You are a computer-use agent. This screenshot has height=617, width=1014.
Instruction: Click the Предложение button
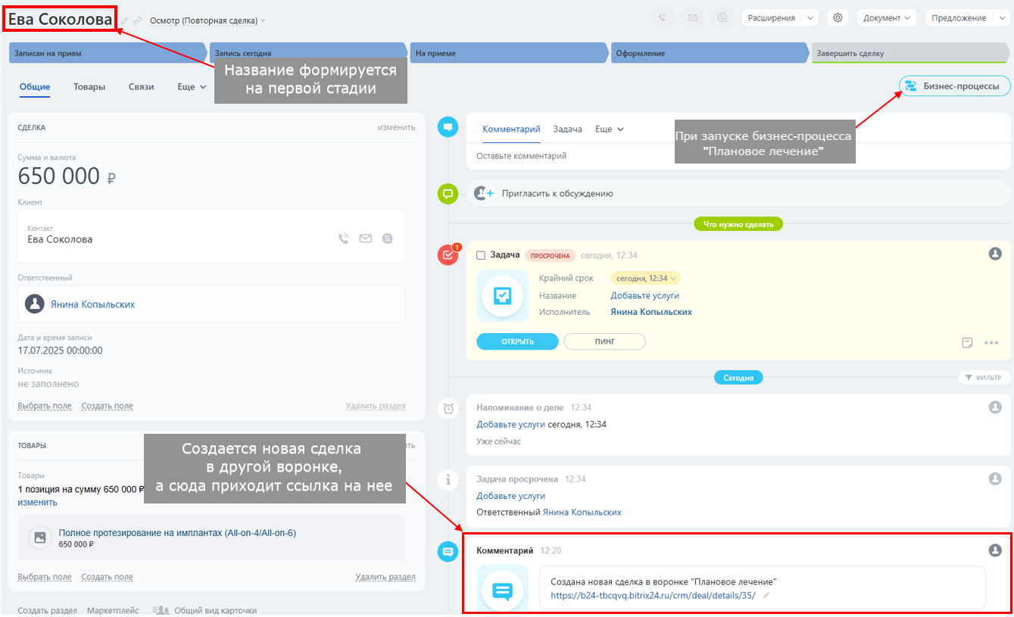pos(959,18)
